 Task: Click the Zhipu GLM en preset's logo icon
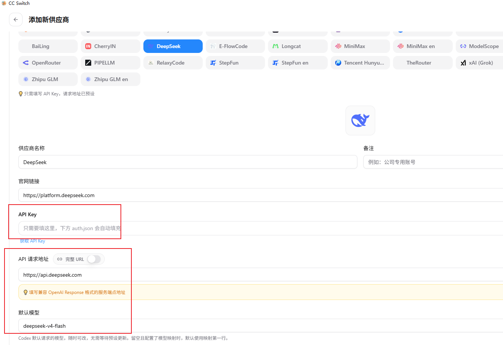(x=88, y=79)
